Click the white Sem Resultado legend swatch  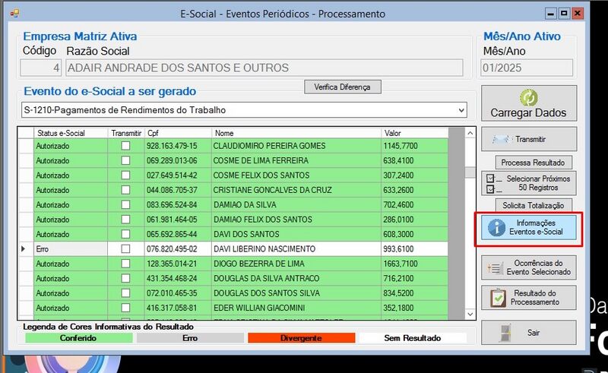tap(413, 338)
